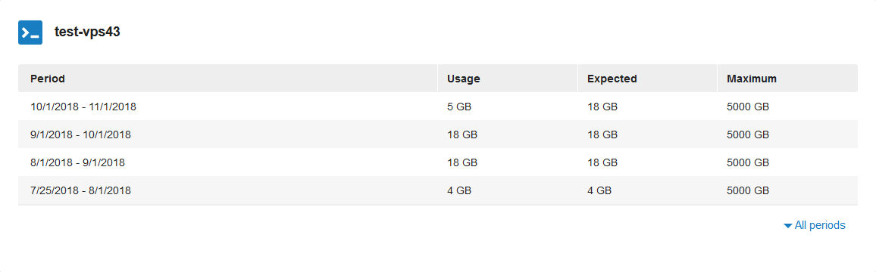Open the test-vps43 server title
Screen dimensions: 876x272
pyautogui.click(x=87, y=32)
